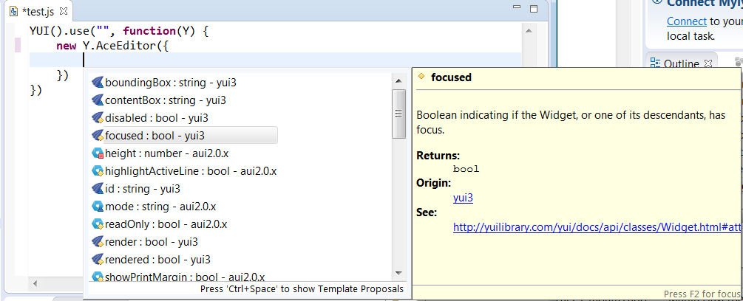Minimize the editor area
The width and height of the screenshot is (743, 301).
(x=518, y=9)
